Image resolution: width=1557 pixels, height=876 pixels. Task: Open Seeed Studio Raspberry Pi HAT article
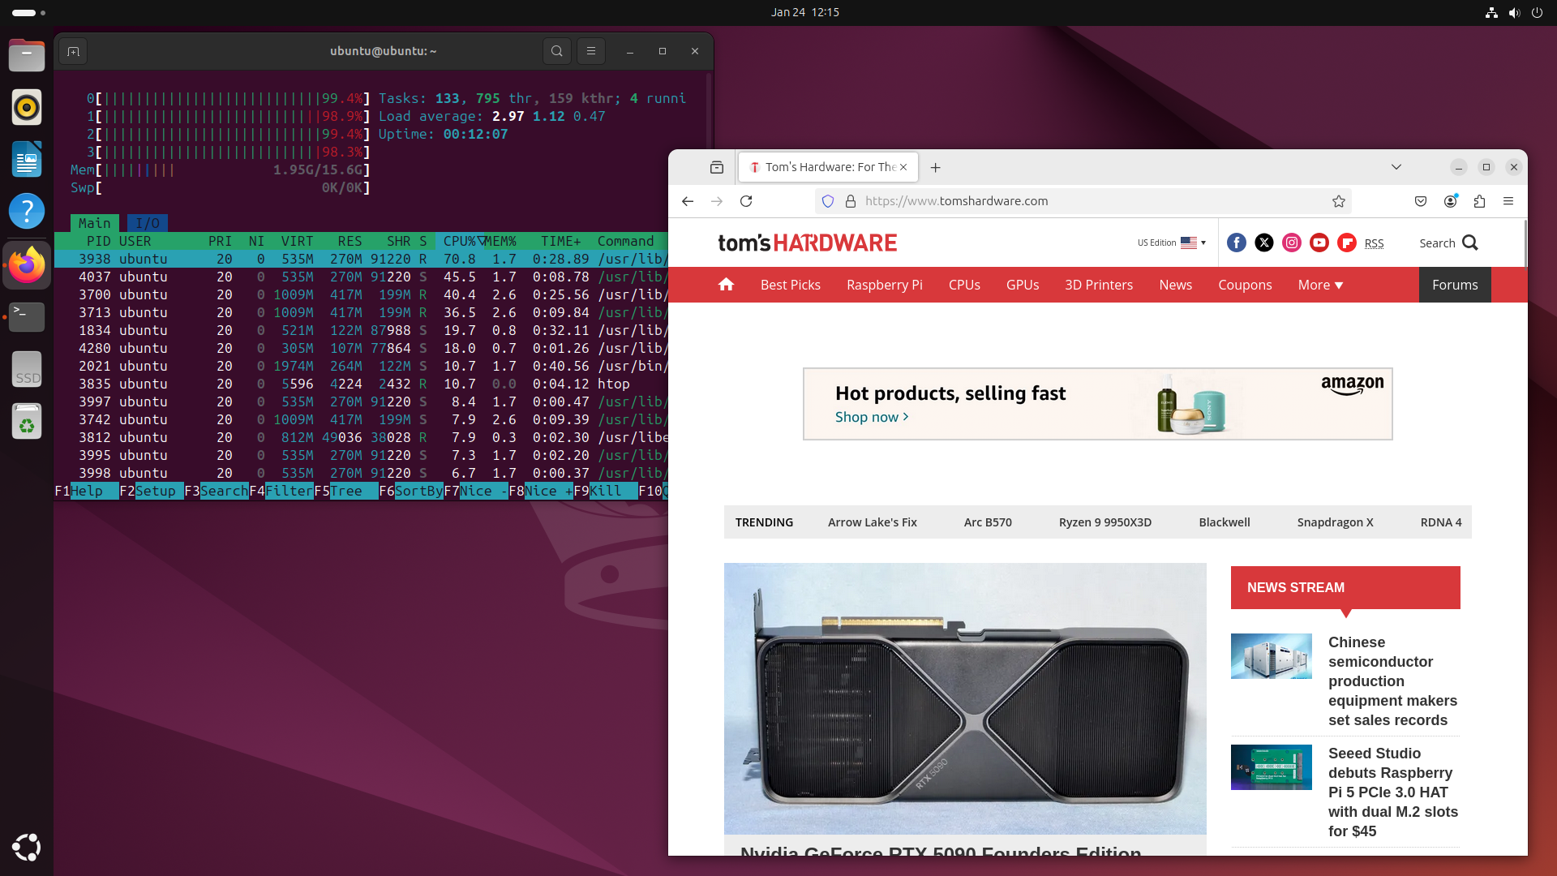(x=1392, y=792)
